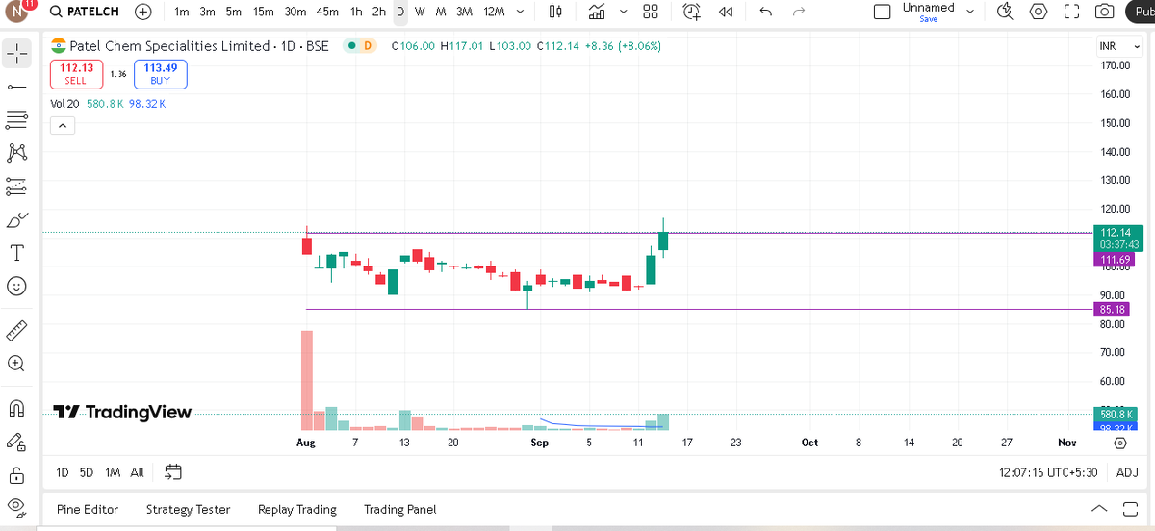Collapse the indicator legend chevron

click(62, 125)
